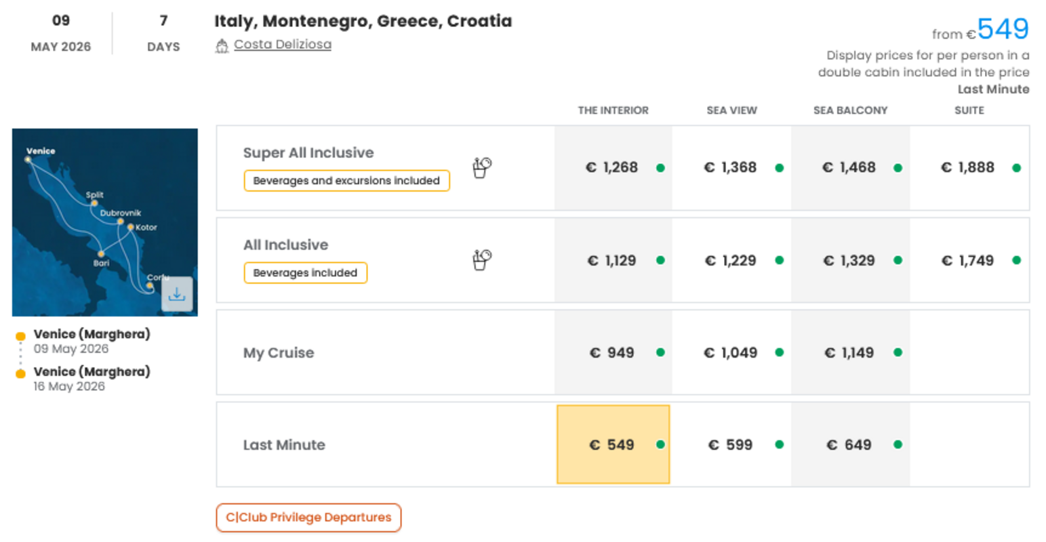Click the All Inclusive drinks icon
Image resolution: width=1046 pixels, height=542 pixels.
click(481, 259)
